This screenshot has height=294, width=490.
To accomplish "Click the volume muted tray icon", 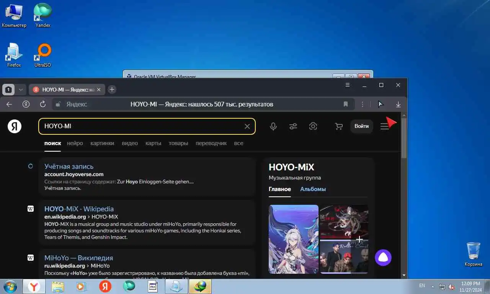I will coord(452,286).
